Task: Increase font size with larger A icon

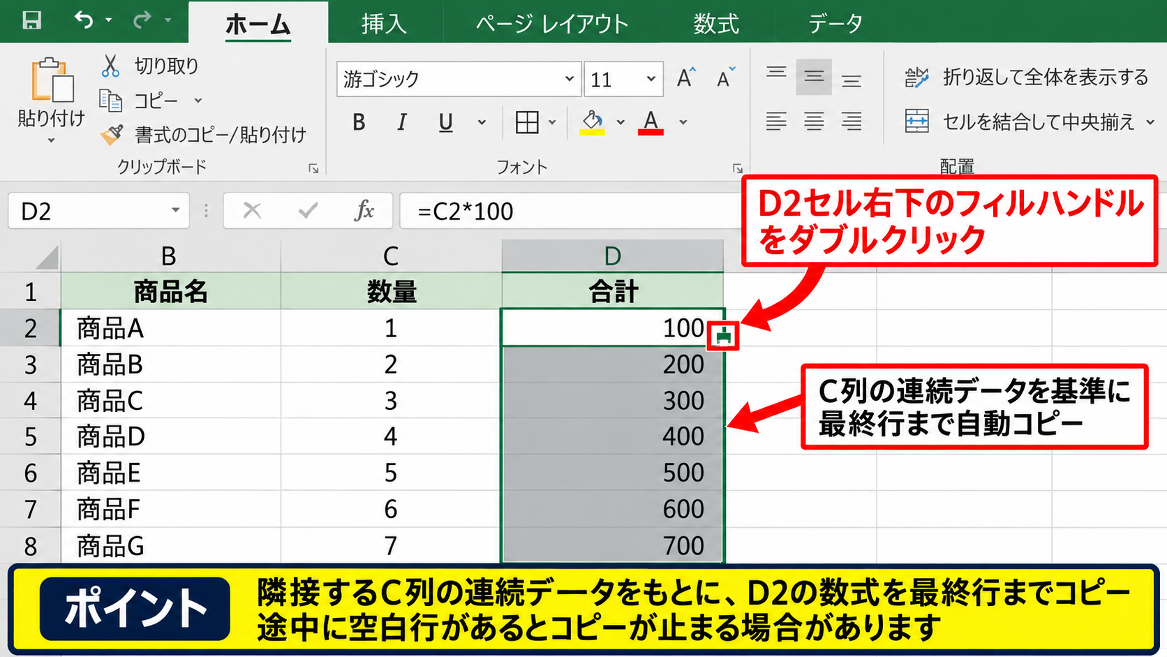Action: 686,77
